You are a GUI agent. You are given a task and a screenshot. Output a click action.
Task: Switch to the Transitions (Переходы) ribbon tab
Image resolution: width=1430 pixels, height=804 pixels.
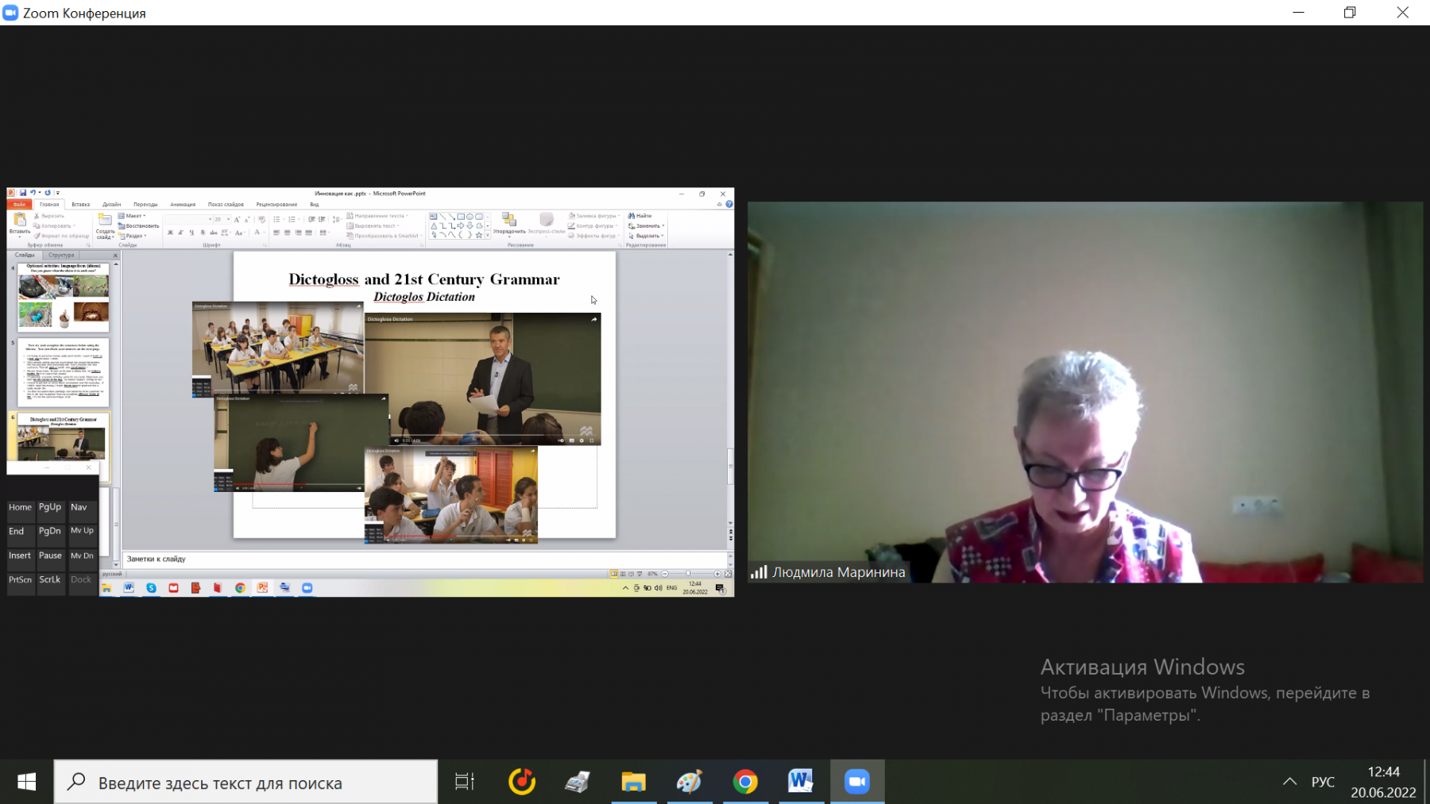point(145,204)
